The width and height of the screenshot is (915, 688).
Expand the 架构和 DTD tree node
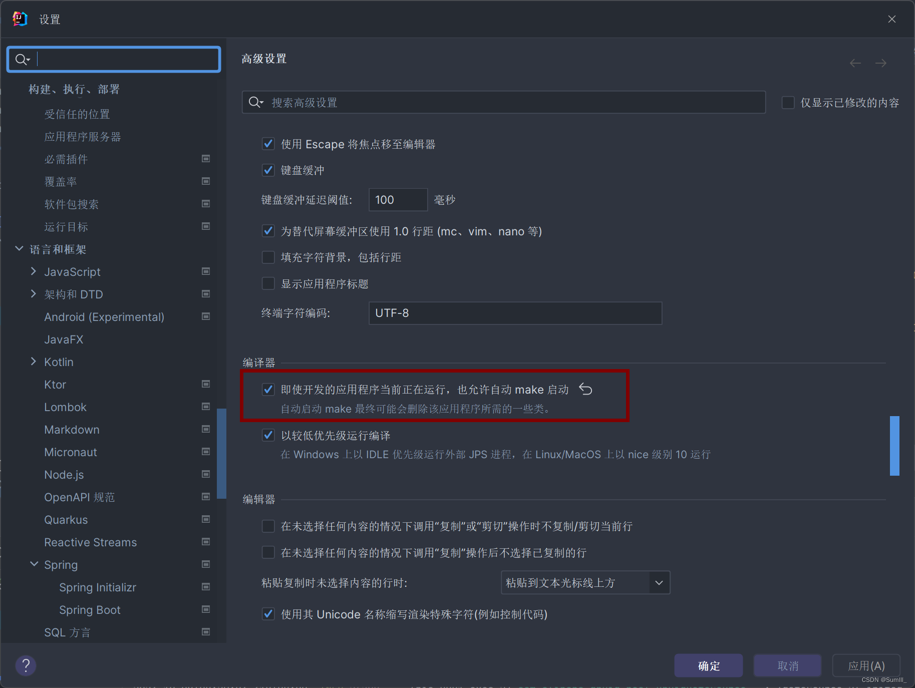[x=34, y=294]
